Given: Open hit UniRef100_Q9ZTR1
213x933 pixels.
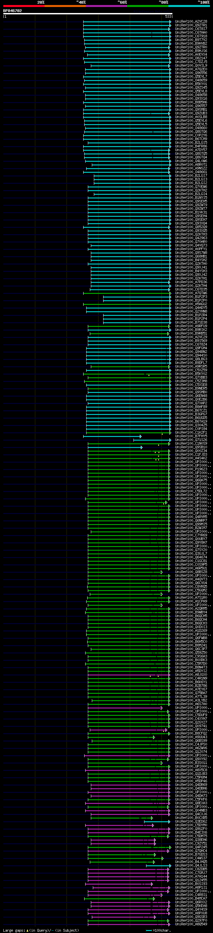Looking at the screenshot, I should [191, 25].
